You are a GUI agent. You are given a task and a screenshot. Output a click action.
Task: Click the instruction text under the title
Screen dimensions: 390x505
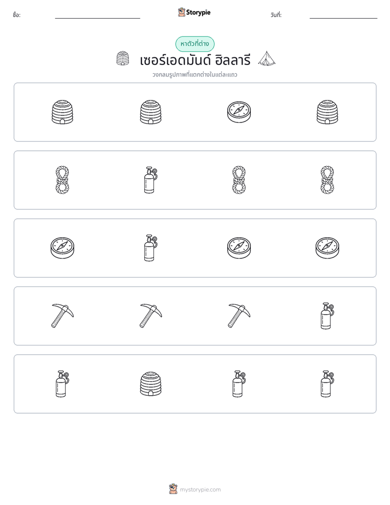tap(194, 75)
